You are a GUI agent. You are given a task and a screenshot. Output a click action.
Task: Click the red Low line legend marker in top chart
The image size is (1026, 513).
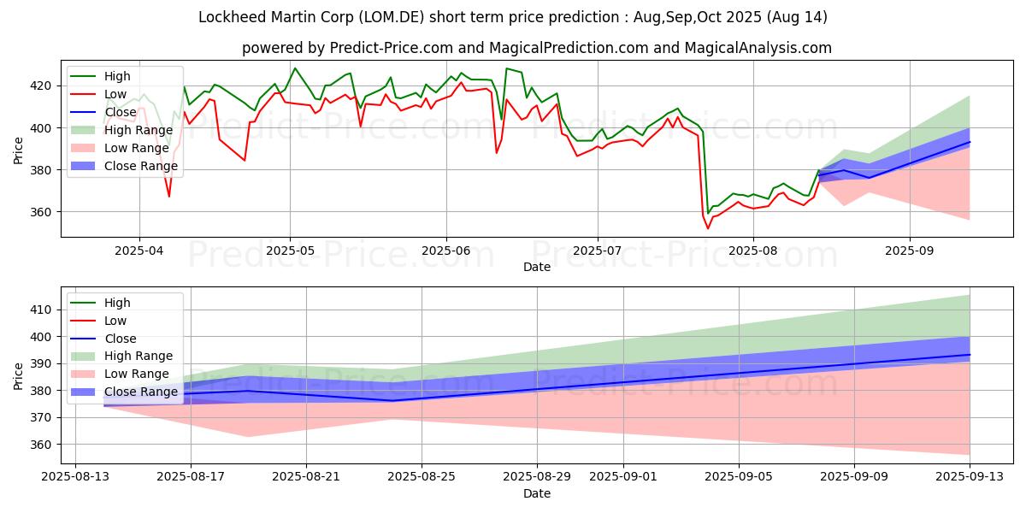85,94
